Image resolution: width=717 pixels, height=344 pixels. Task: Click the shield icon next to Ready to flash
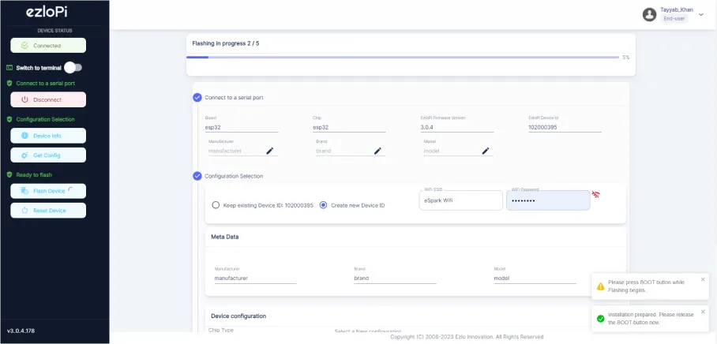tap(9, 174)
